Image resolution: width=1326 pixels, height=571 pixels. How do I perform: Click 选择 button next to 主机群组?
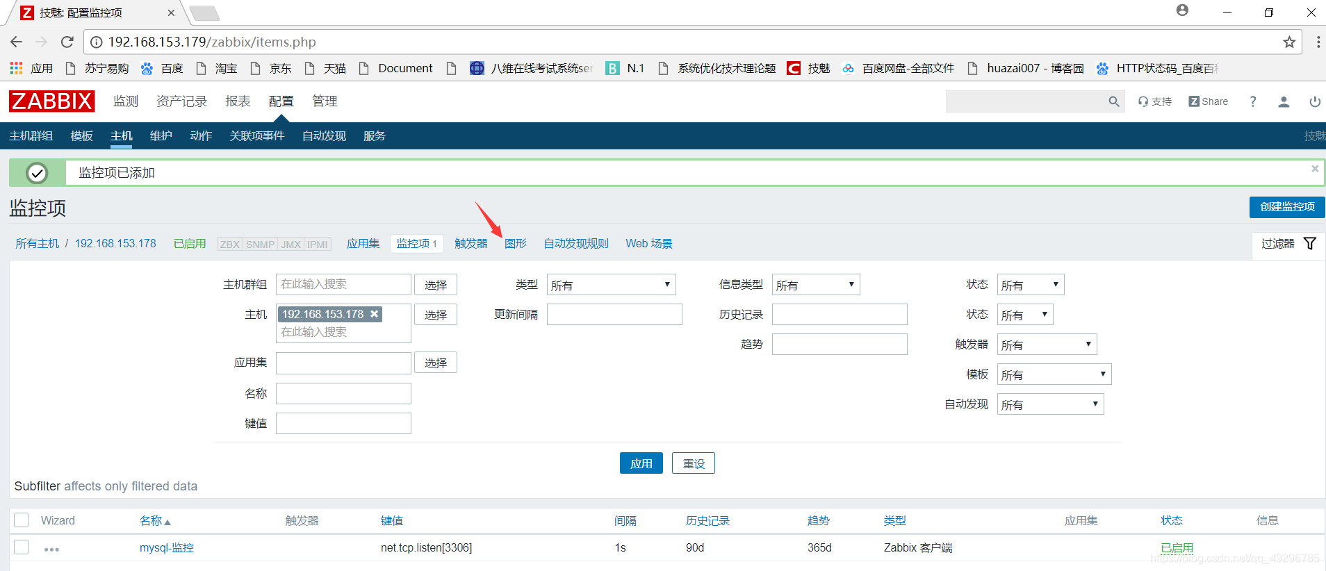click(436, 285)
